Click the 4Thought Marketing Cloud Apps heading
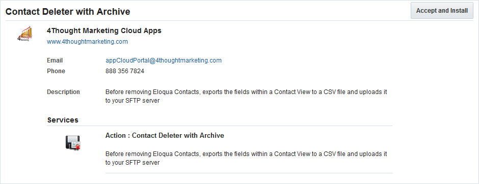 click(x=104, y=30)
